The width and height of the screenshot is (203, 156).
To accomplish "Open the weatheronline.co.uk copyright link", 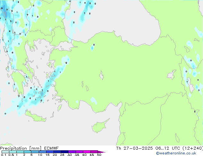I will pyautogui.click(x=176, y=153).
